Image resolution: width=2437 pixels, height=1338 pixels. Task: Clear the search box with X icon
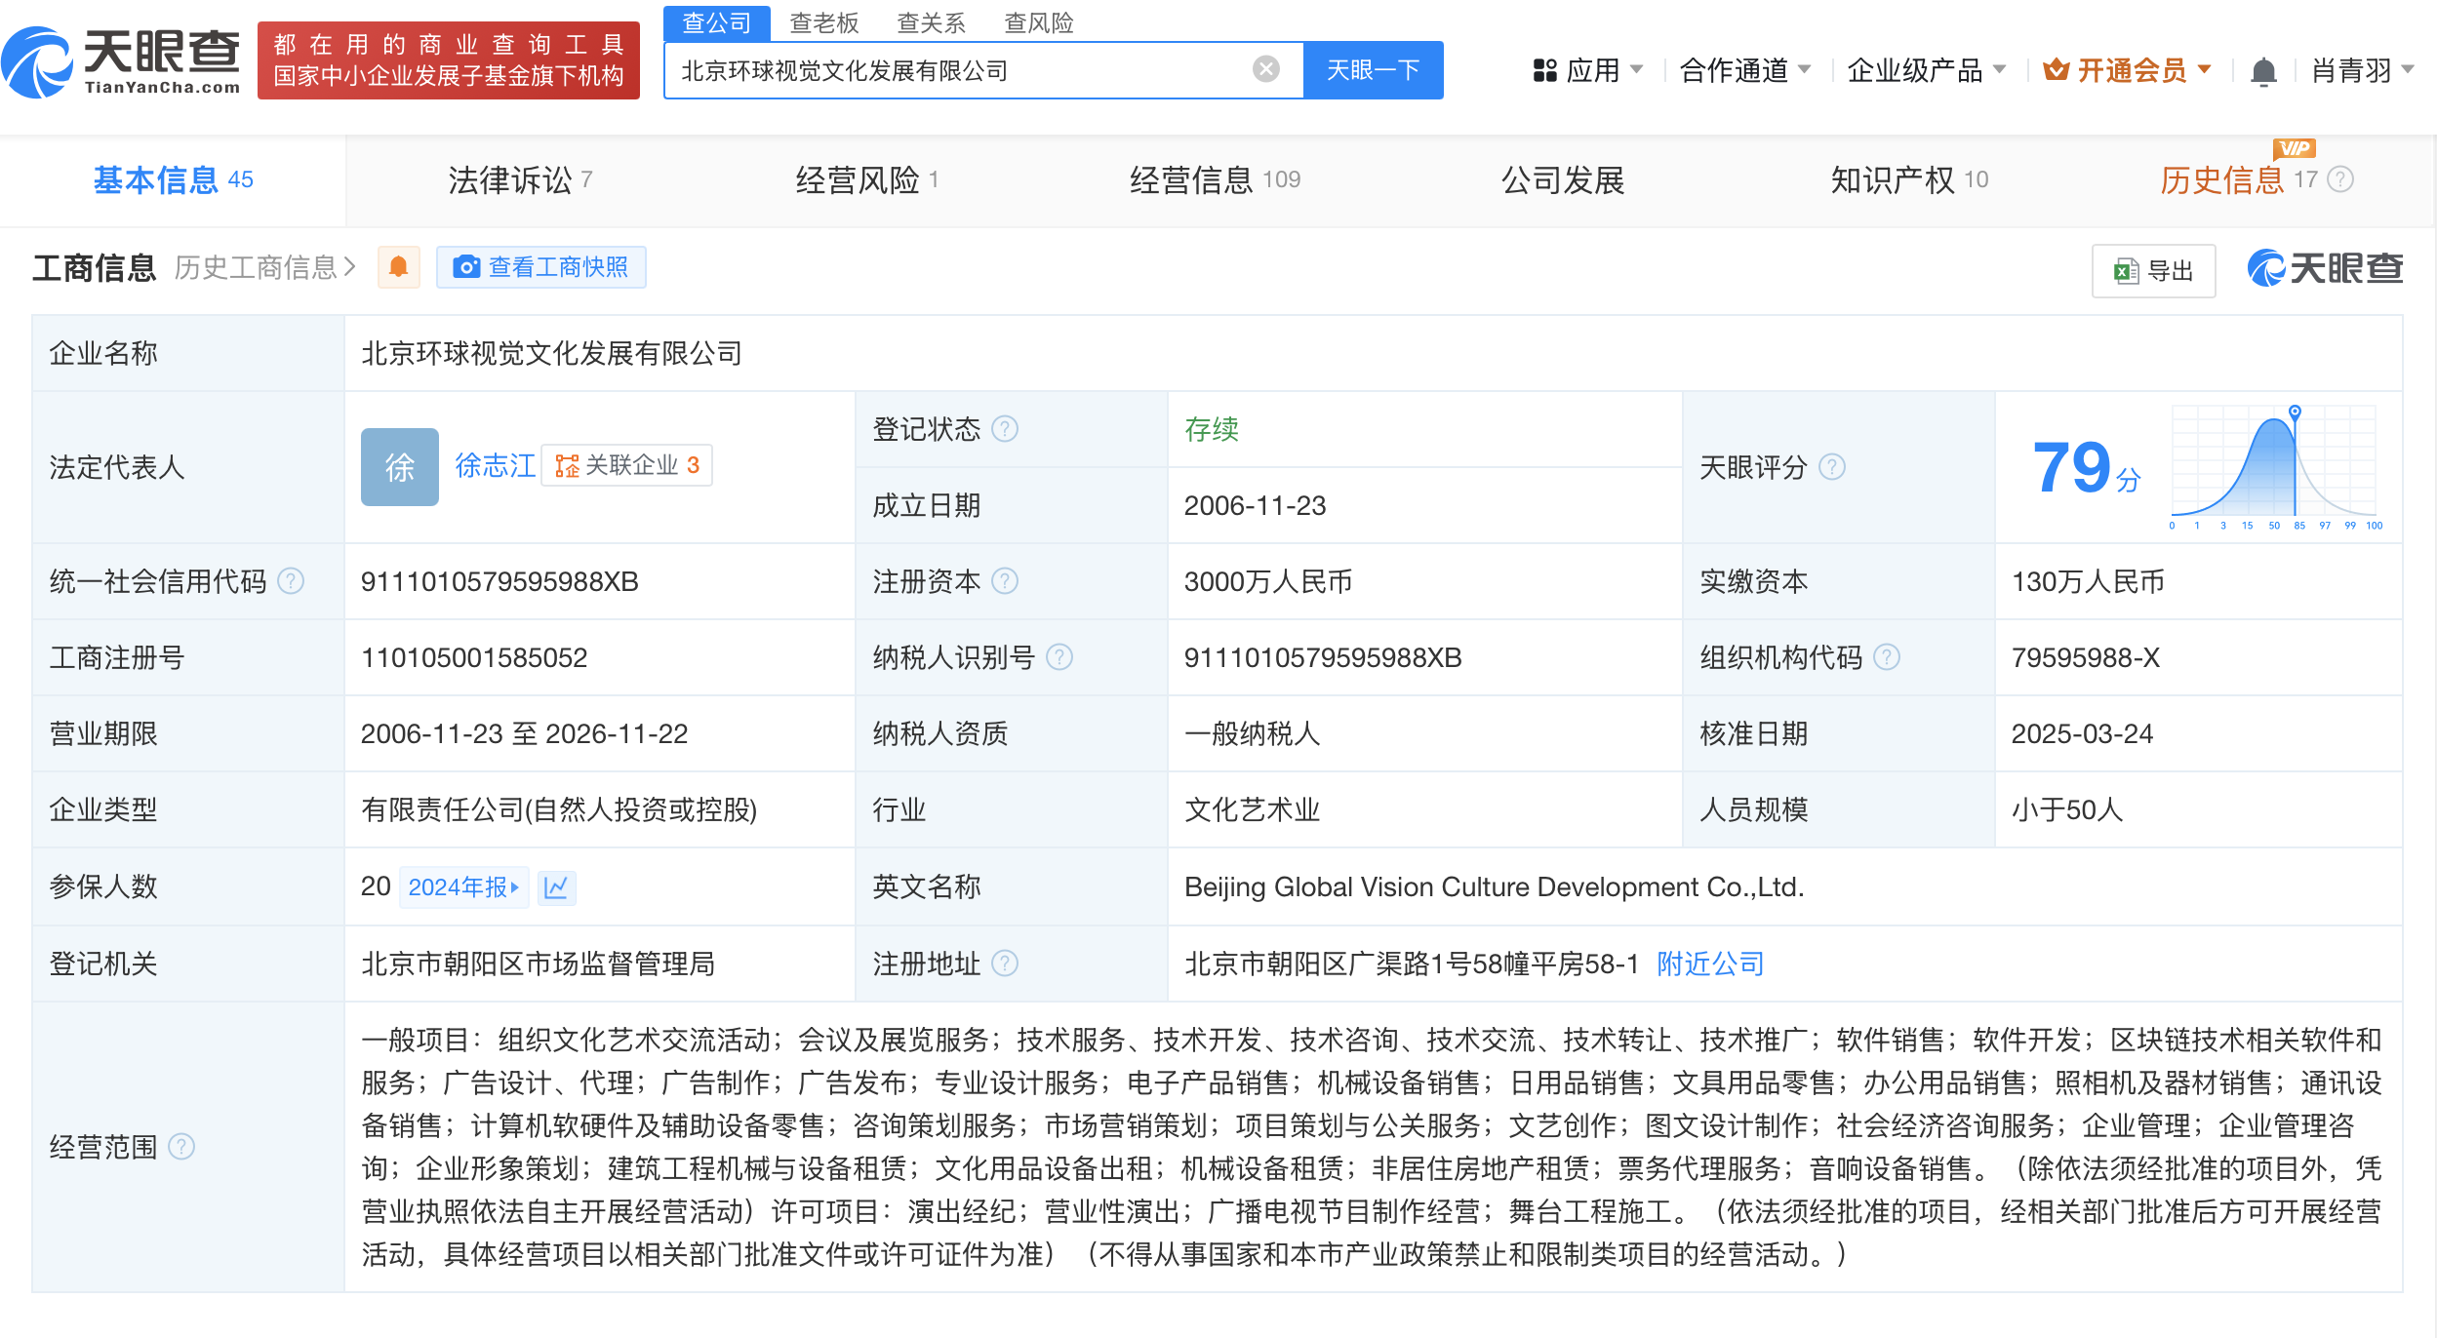click(1265, 69)
